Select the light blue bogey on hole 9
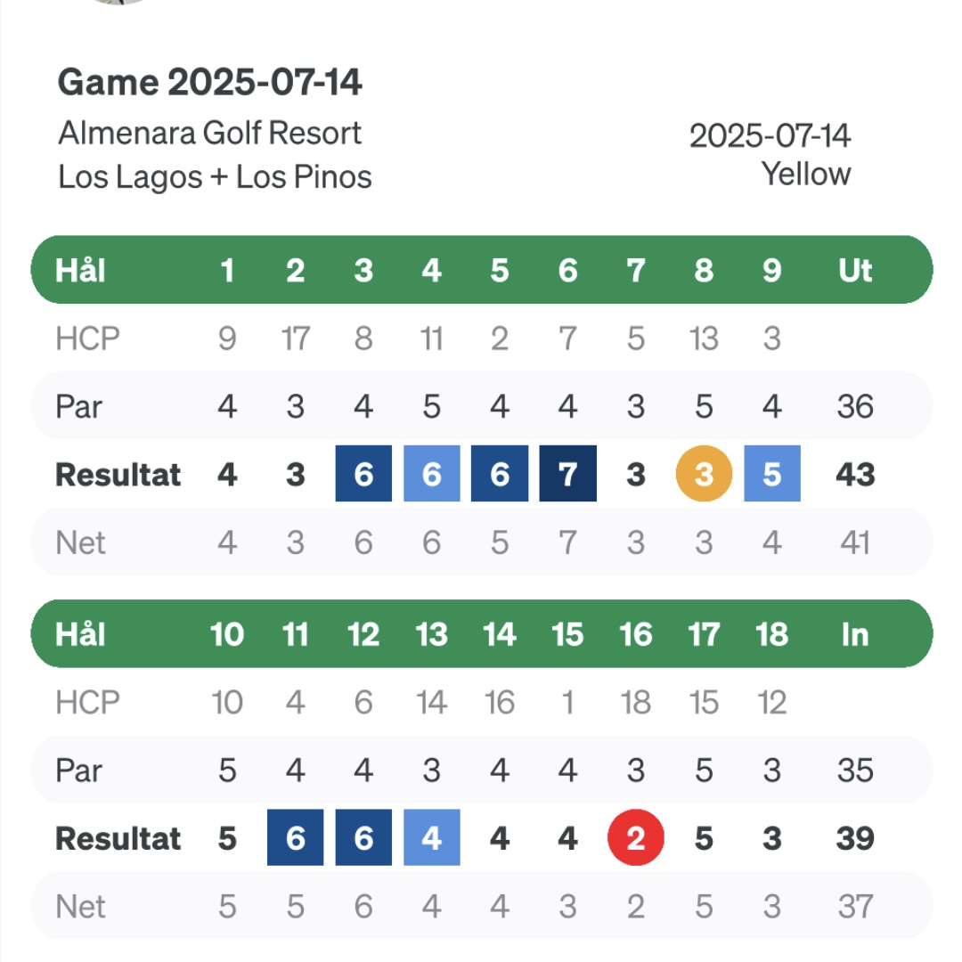 point(771,474)
